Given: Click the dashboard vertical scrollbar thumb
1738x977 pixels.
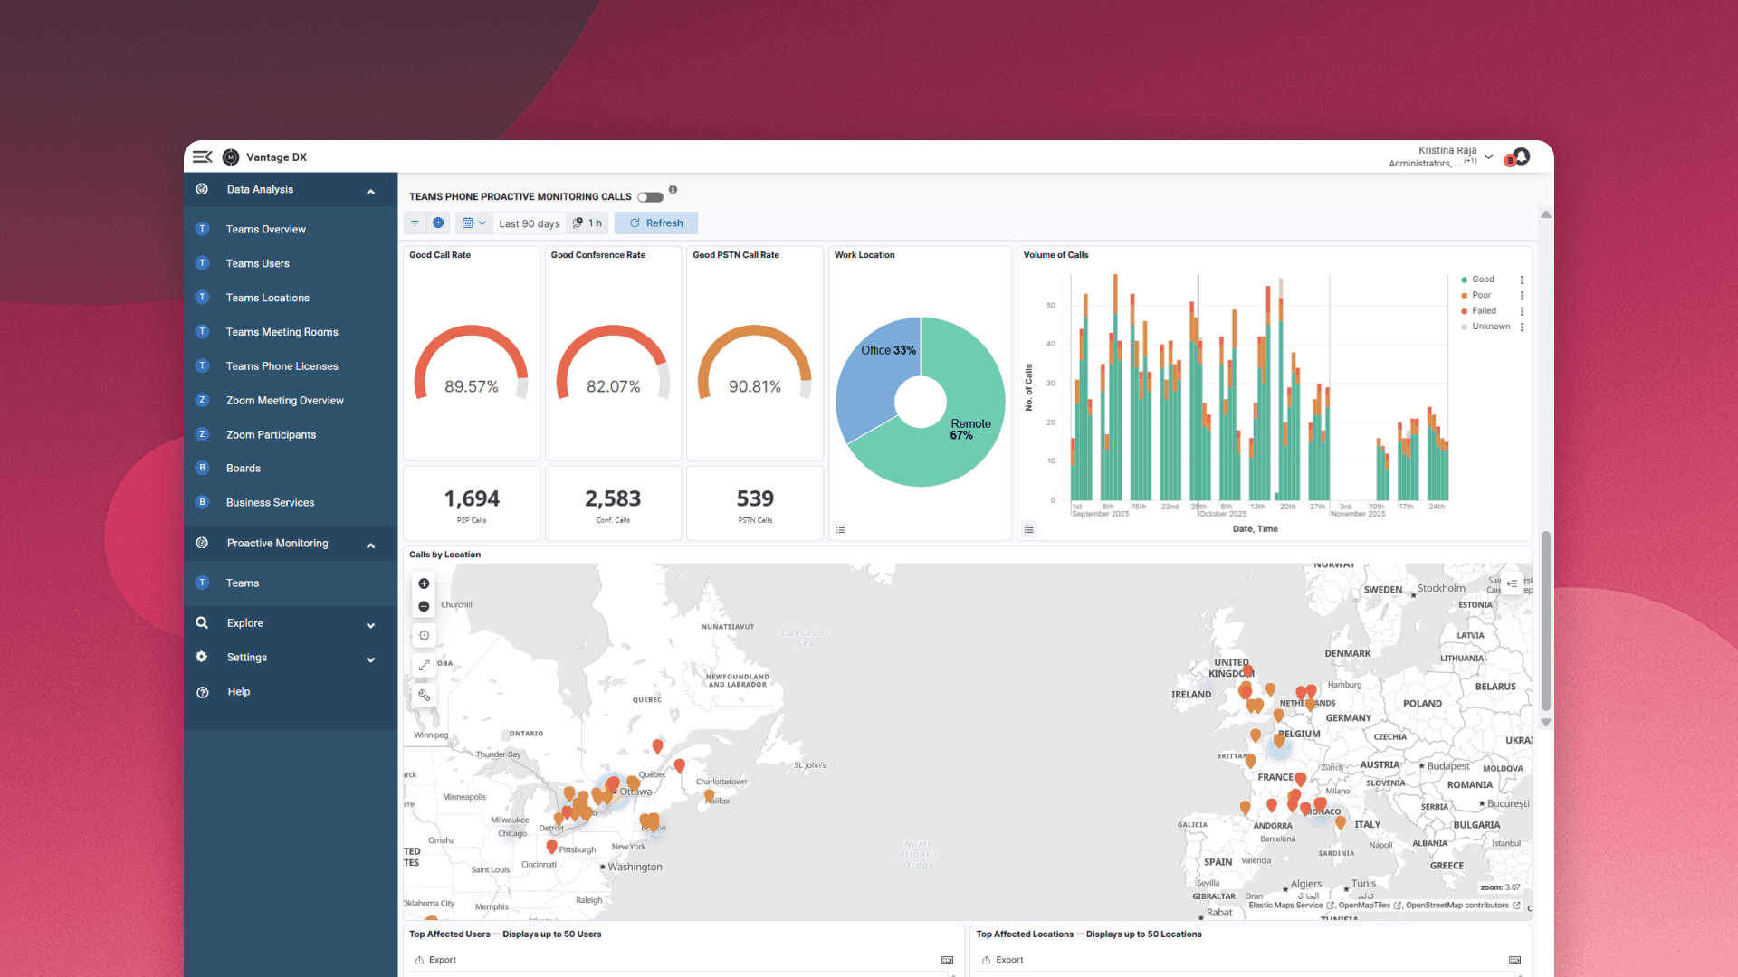Looking at the screenshot, I should pos(1546,621).
